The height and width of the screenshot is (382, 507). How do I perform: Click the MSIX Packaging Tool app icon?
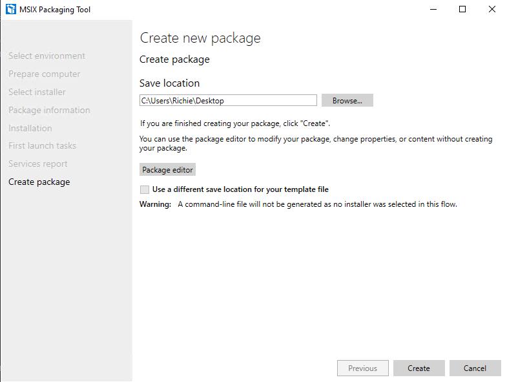pos(11,9)
